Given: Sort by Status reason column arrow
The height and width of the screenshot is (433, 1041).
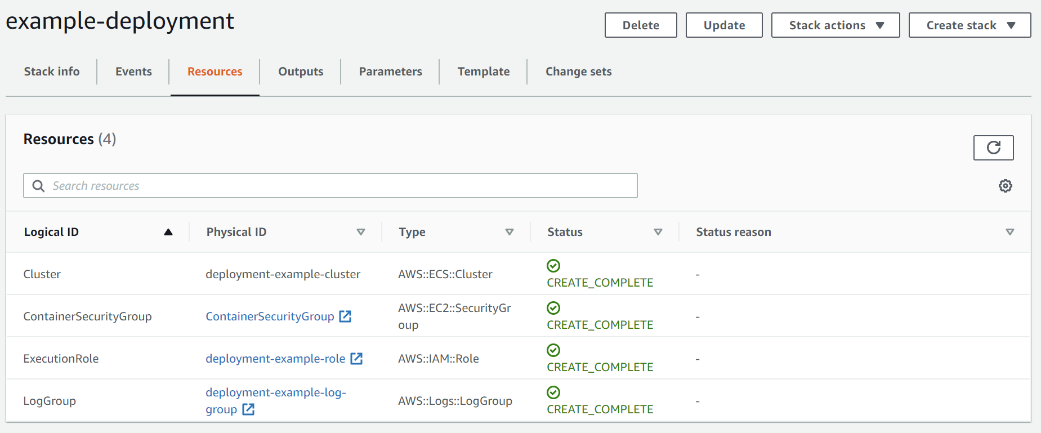Looking at the screenshot, I should click(1009, 232).
